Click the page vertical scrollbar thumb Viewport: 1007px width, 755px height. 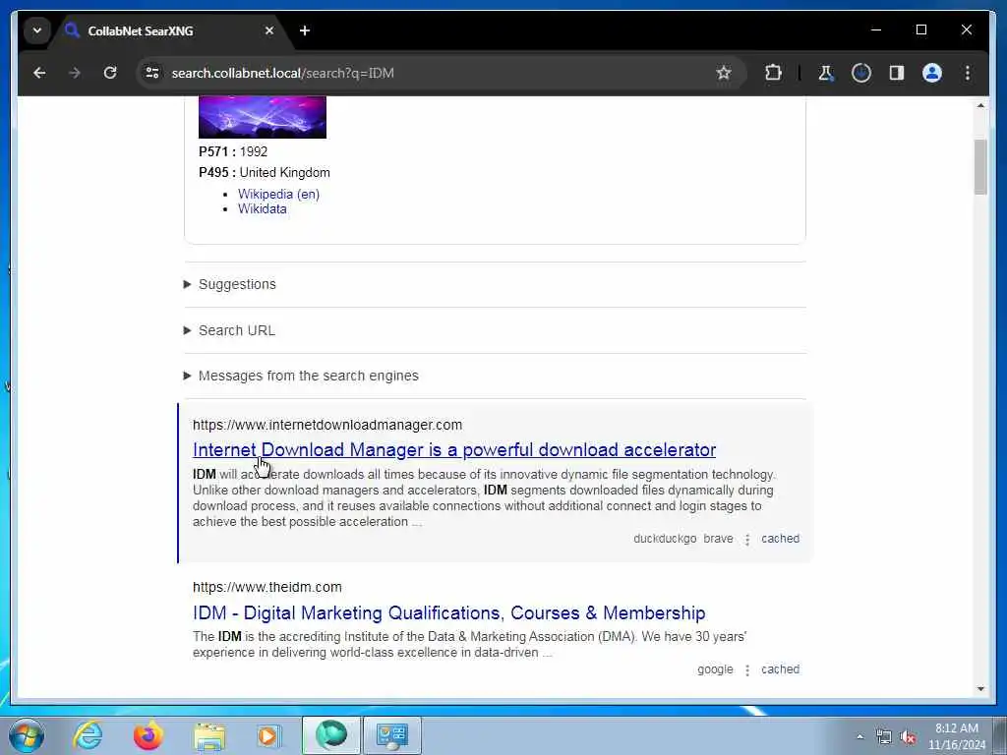point(980,166)
